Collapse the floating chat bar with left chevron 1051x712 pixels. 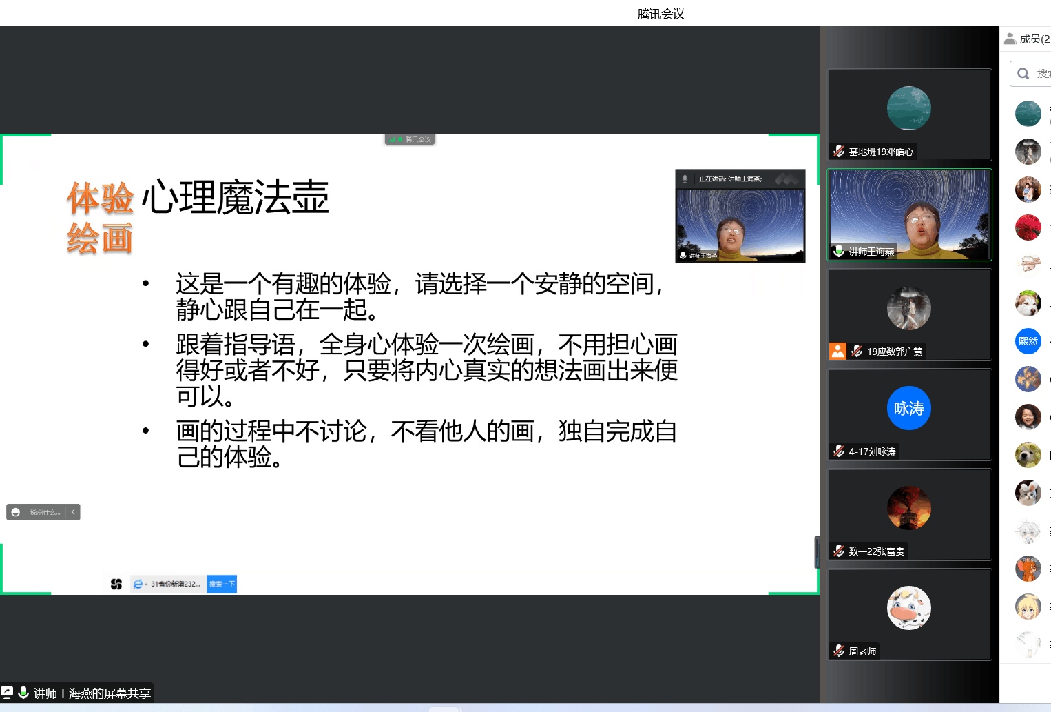pyautogui.click(x=73, y=512)
